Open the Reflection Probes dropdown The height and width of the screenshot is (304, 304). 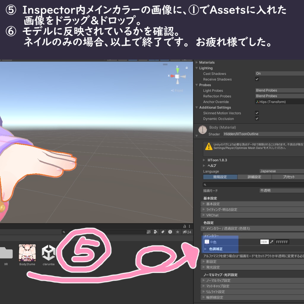279,96
